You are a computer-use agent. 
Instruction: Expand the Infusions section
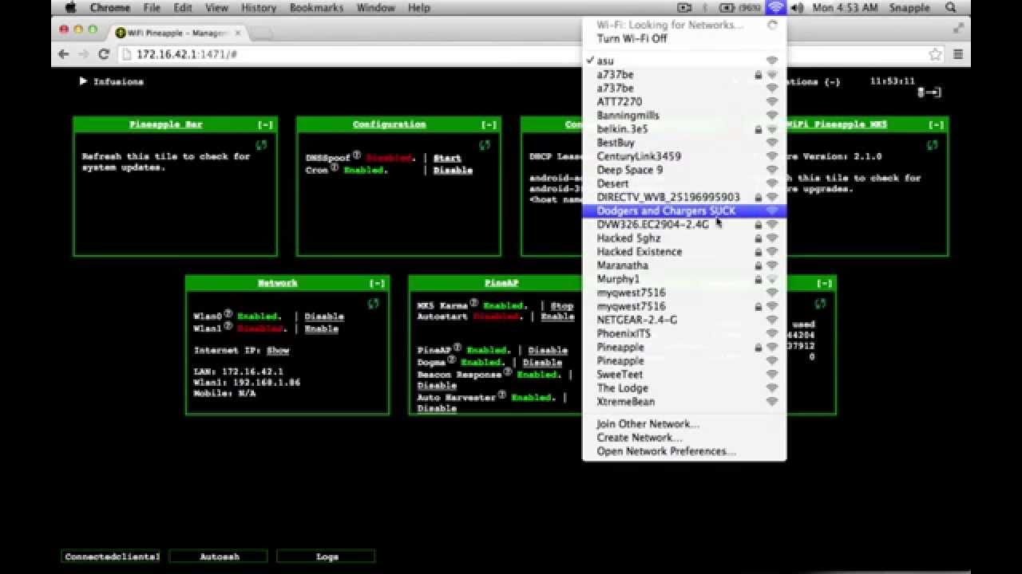[112, 81]
